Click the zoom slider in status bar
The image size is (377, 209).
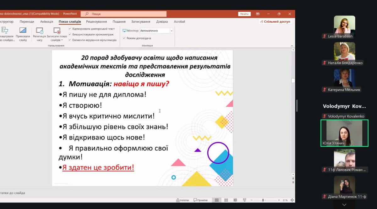(263, 200)
